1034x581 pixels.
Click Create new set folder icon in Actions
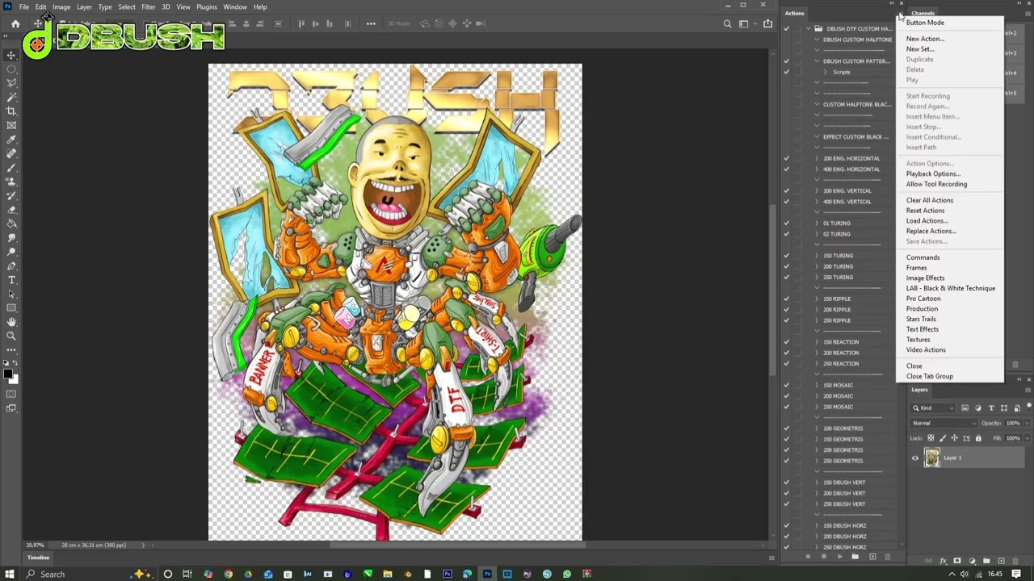click(x=855, y=557)
